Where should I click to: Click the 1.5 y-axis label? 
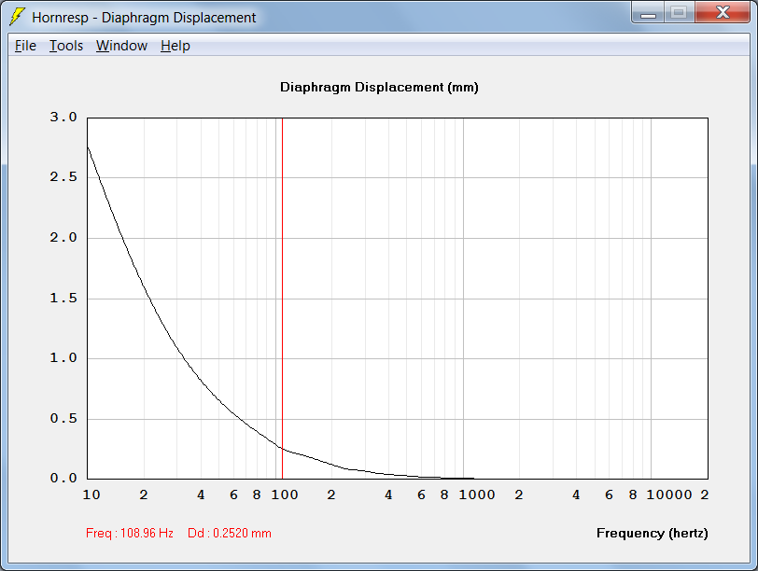tap(63, 298)
